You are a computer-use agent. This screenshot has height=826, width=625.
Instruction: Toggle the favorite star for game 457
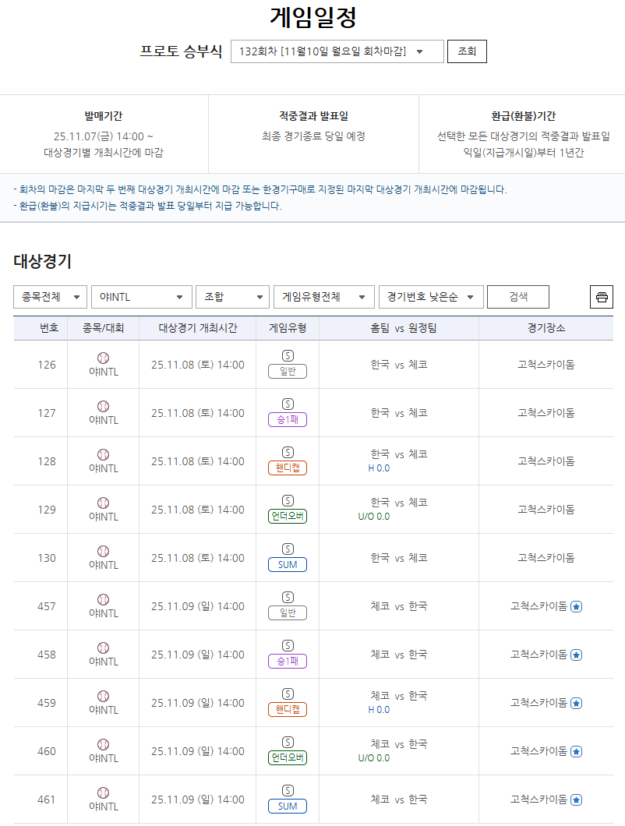click(x=576, y=605)
